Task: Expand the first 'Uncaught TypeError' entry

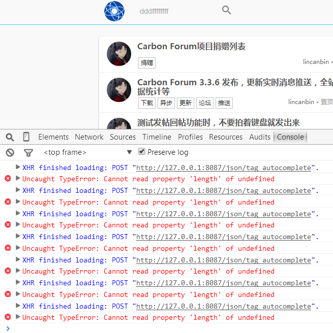Action: (18, 178)
